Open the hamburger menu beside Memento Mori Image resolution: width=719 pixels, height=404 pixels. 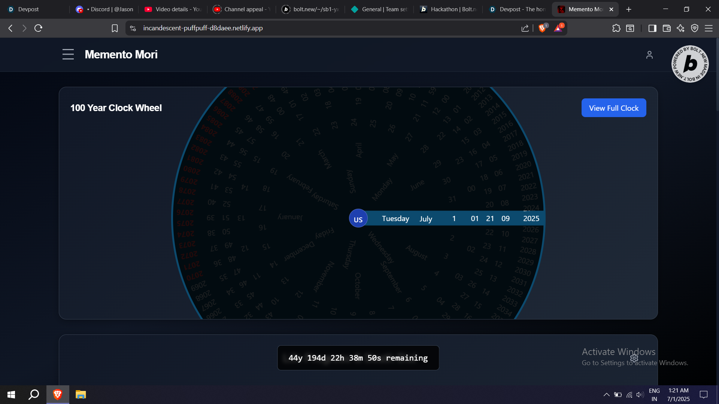point(68,54)
